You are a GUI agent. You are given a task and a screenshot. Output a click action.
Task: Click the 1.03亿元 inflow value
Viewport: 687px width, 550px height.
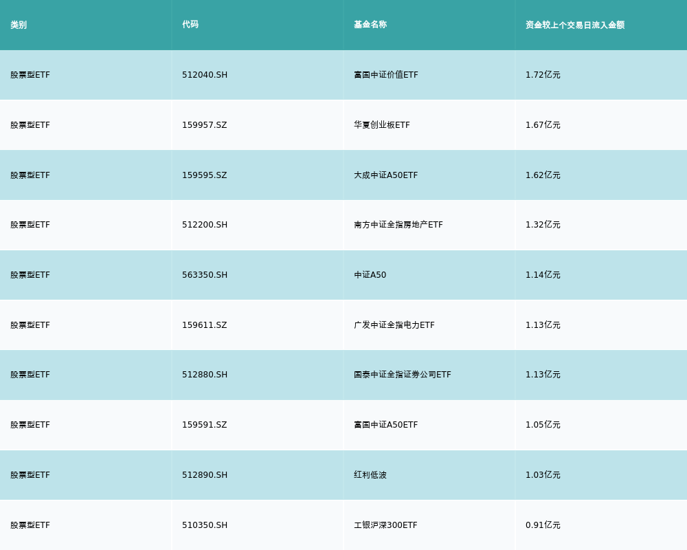tap(543, 475)
